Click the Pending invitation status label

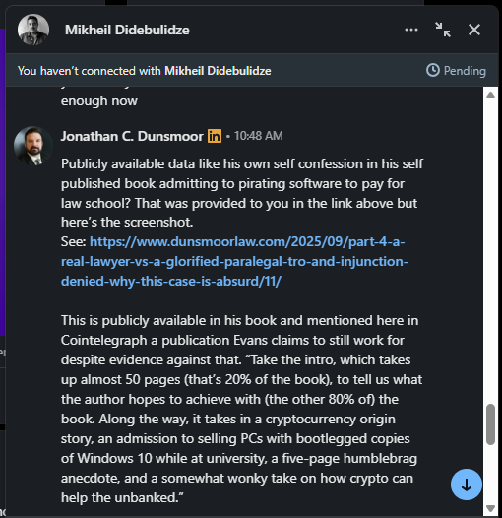(465, 71)
